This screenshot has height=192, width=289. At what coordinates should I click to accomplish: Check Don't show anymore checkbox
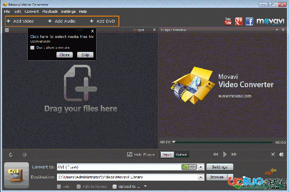point(33,47)
